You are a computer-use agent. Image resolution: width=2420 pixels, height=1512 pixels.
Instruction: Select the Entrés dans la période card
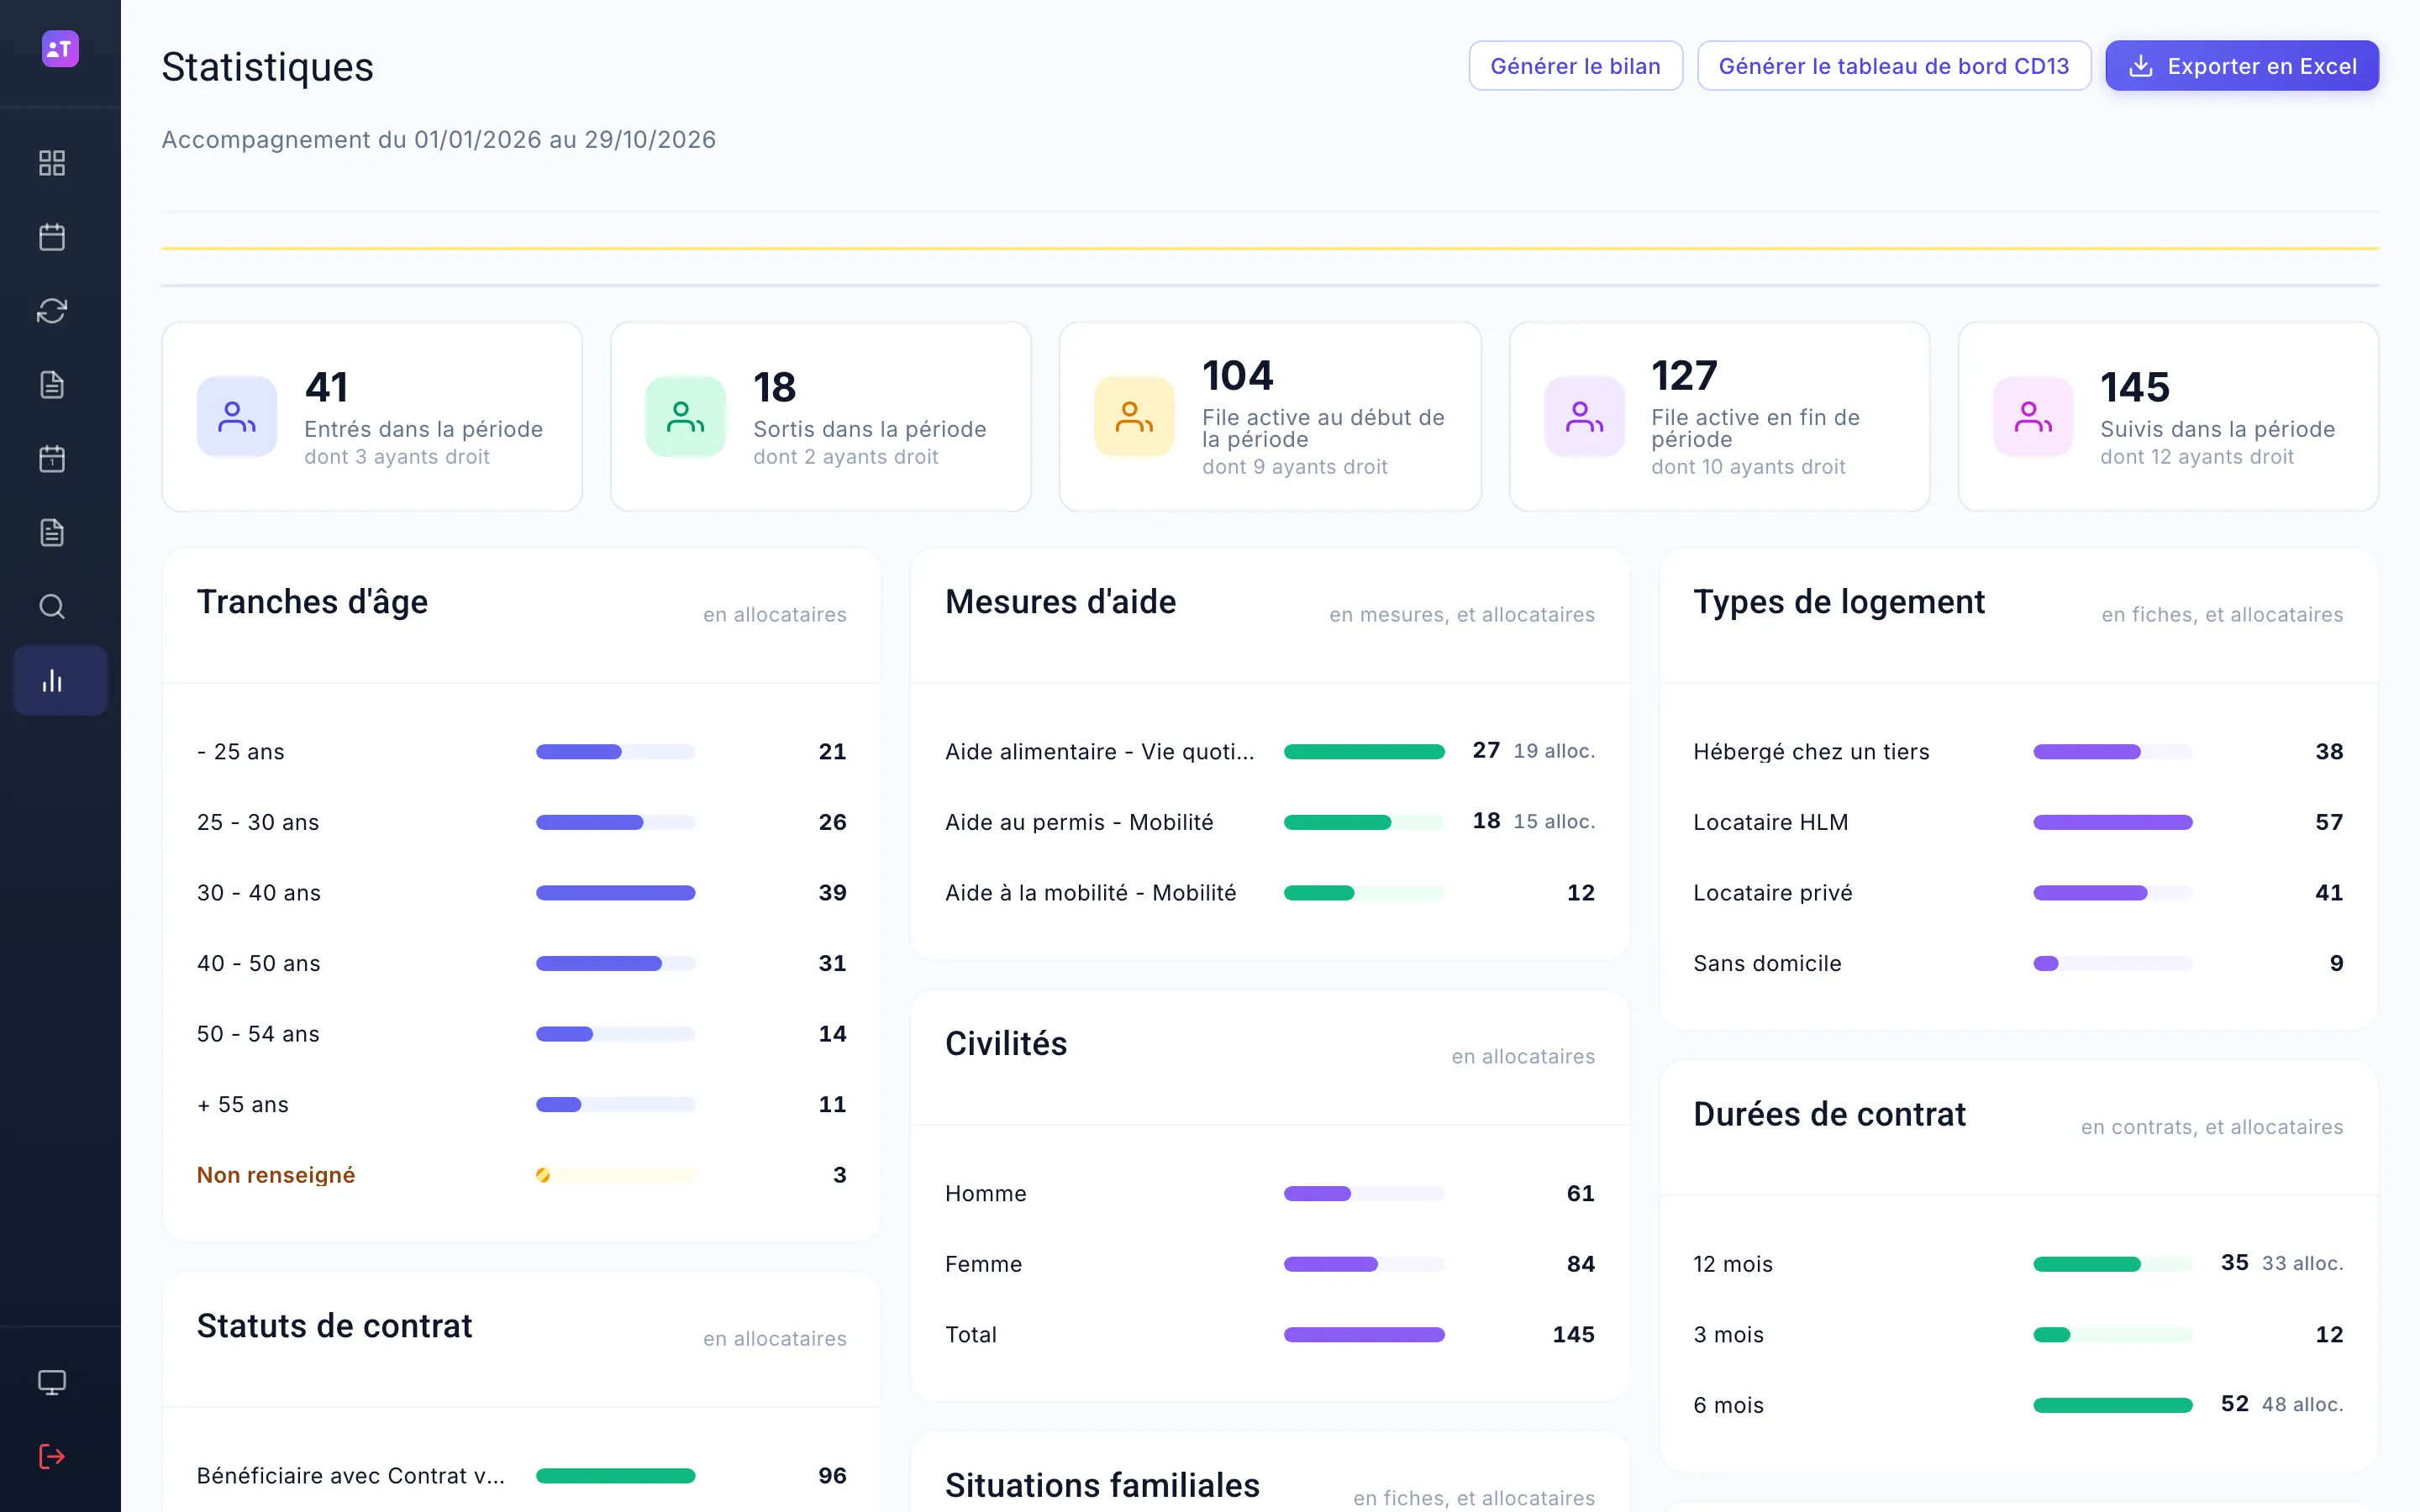pyautogui.click(x=372, y=417)
